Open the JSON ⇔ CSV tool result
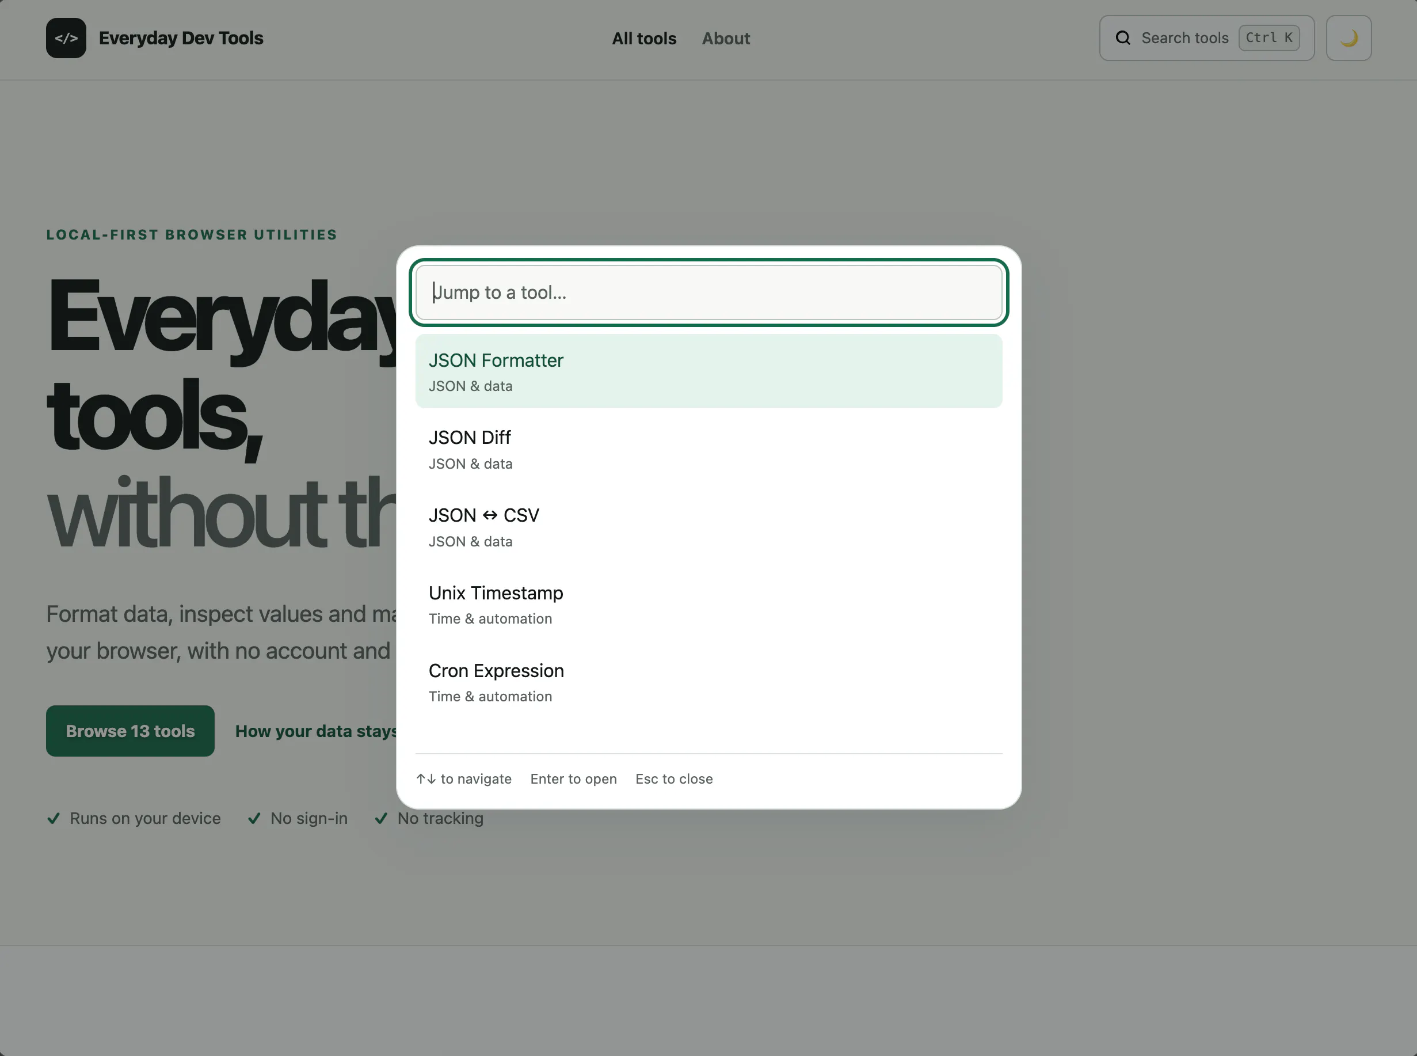 click(708, 527)
